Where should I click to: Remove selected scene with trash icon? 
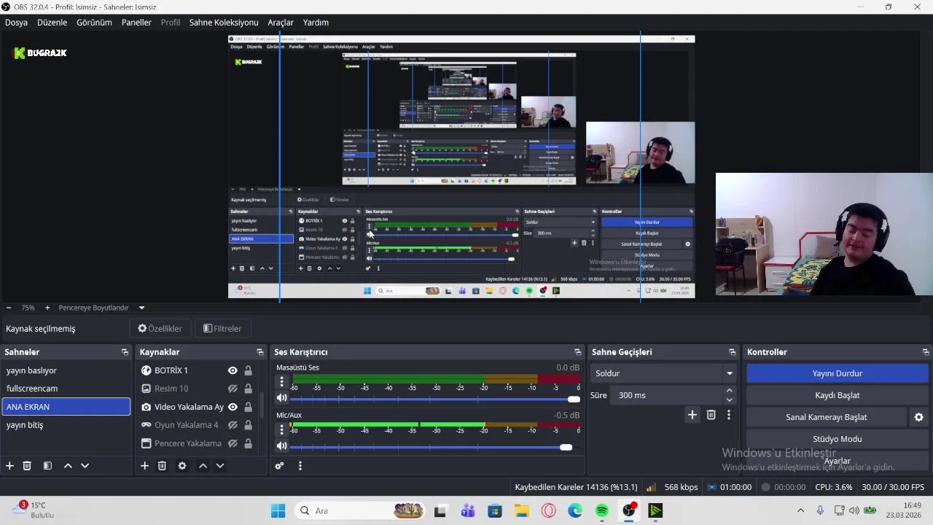(x=27, y=466)
